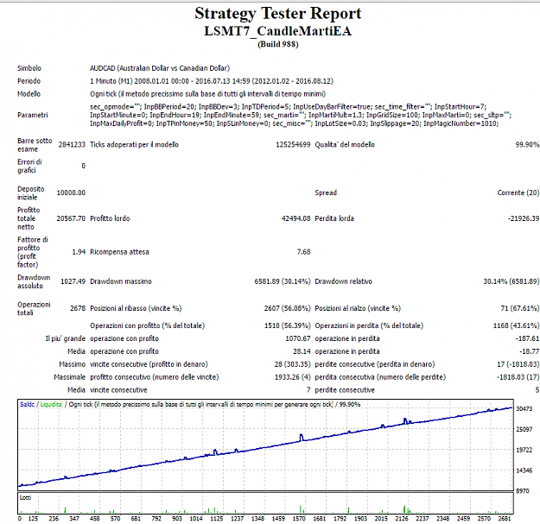Click Operazioni in perdita value 1168 (43.61%)
The image size is (540, 524).
(516, 325)
